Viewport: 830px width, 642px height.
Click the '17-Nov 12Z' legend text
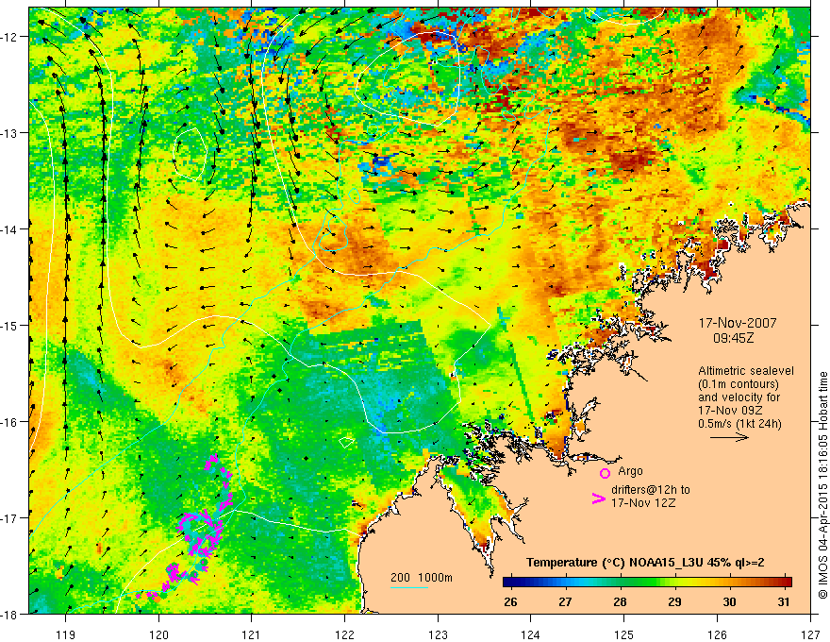[643, 502]
